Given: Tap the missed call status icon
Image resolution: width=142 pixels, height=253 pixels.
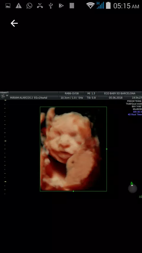Looking at the screenshot, I should [x=40, y=6].
